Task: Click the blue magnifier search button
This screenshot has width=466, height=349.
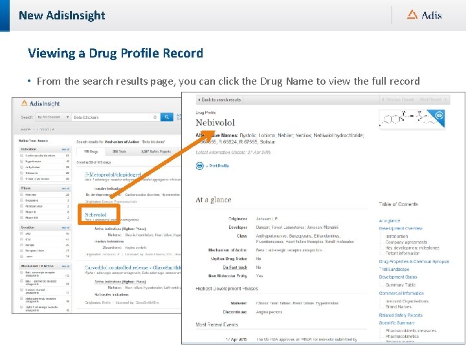Action: (167, 117)
